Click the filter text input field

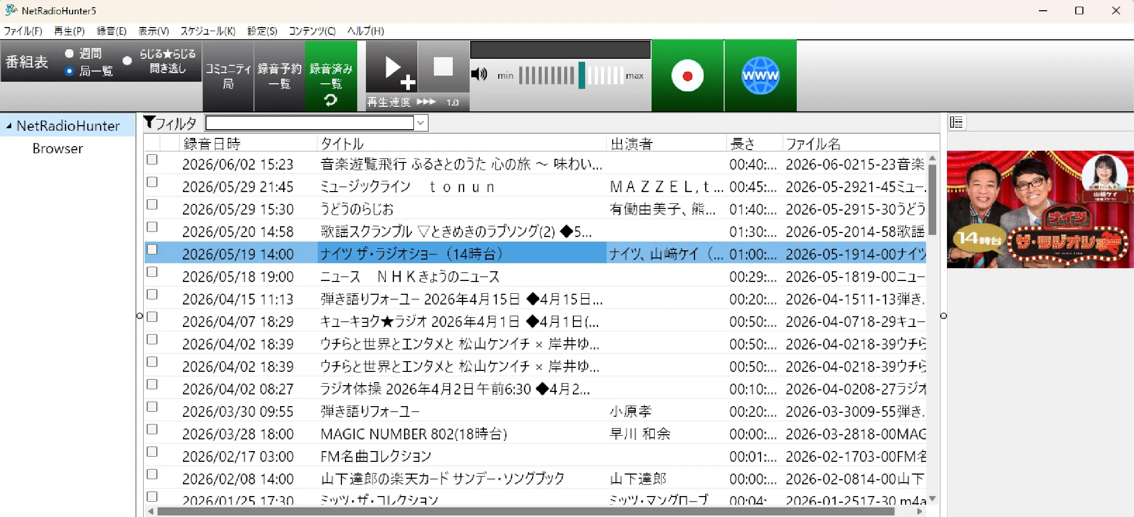(310, 123)
